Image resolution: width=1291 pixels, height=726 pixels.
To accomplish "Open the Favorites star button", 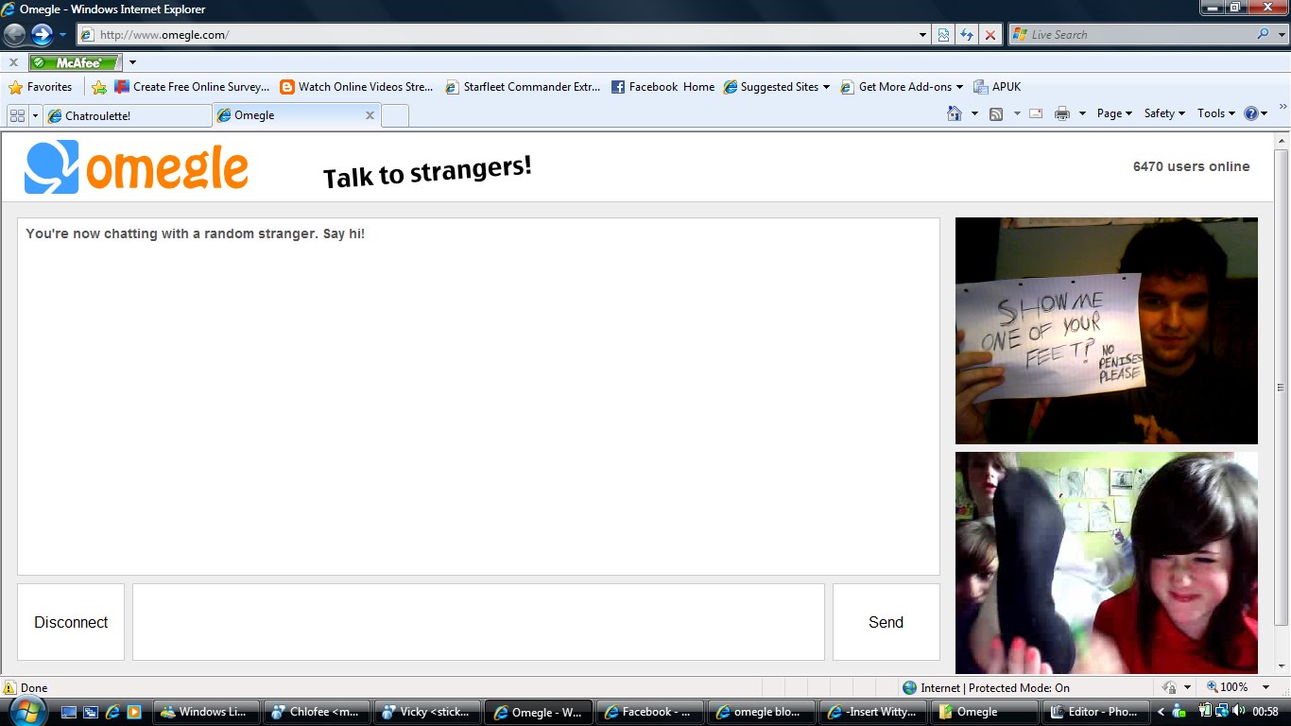I will tap(41, 87).
